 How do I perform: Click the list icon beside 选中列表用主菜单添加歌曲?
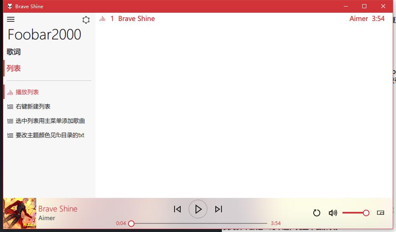coord(10,121)
